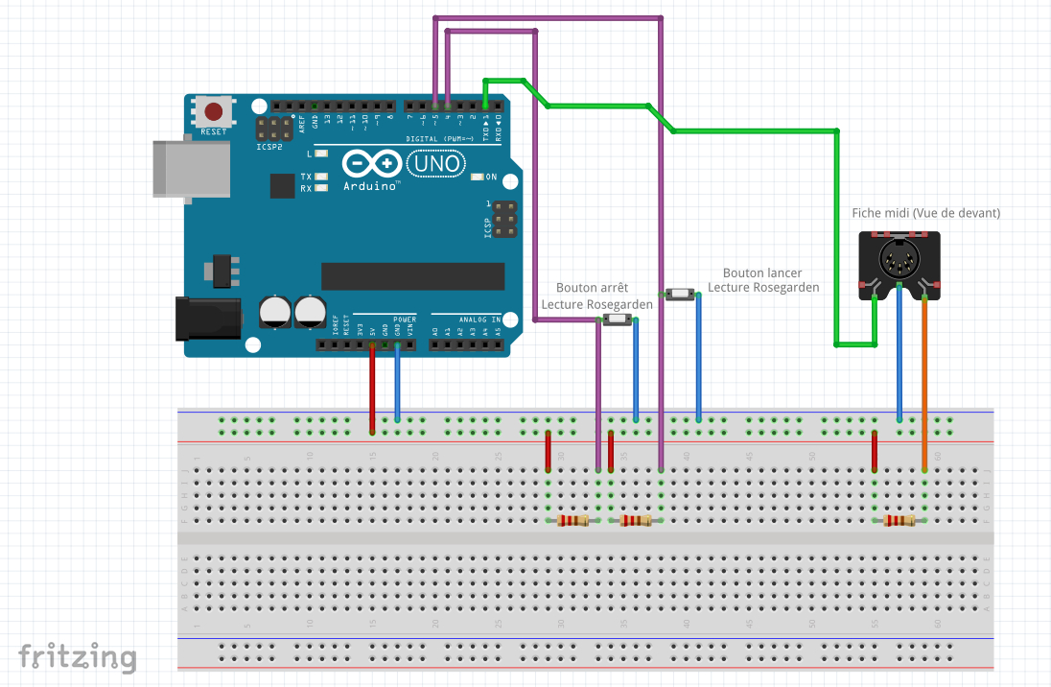Select the resistor near the MIDI wires

[899, 521]
